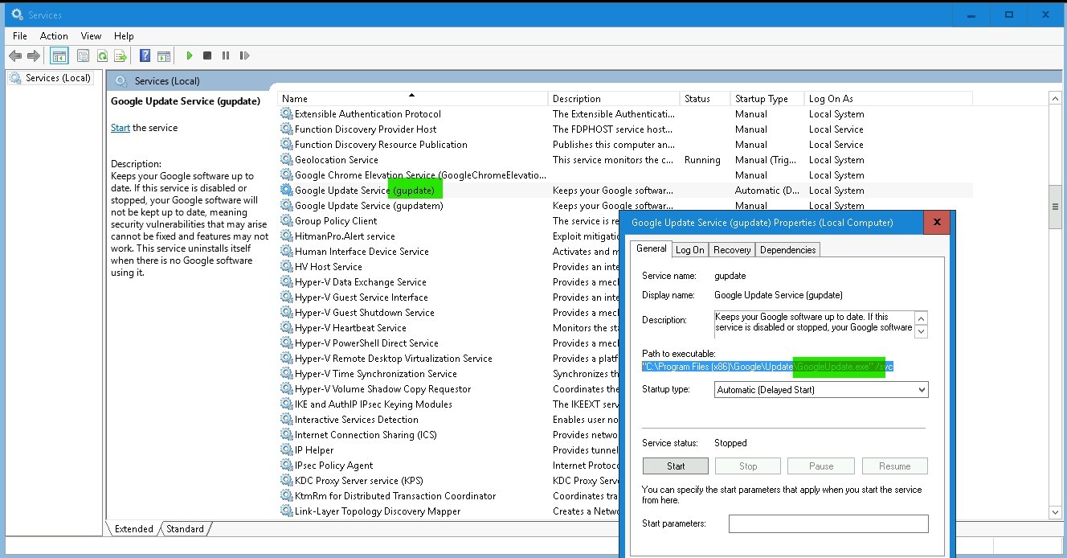Open the Action menu
The height and width of the screenshot is (558, 1067).
coord(54,36)
